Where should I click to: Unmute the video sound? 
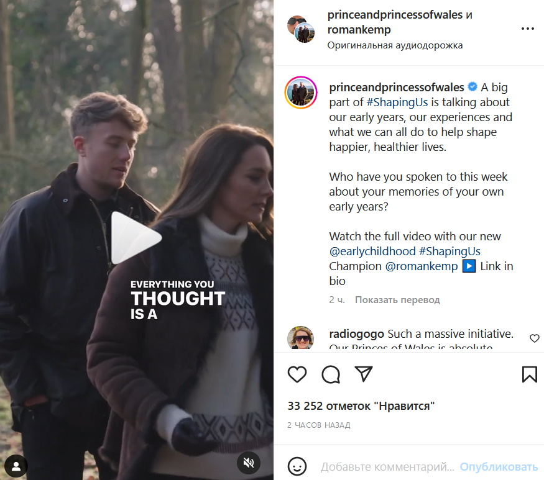click(x=249, y=463)
